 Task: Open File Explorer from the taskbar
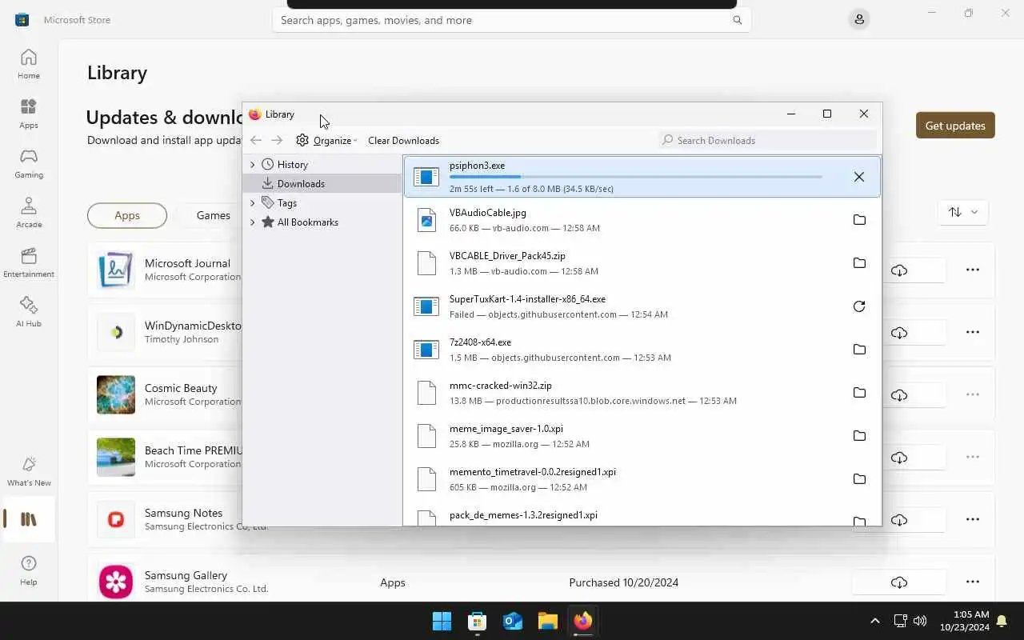(547, 621)
